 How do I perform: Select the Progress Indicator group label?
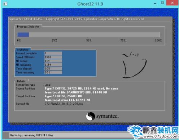pyautogui.click(x=28, y=27)
